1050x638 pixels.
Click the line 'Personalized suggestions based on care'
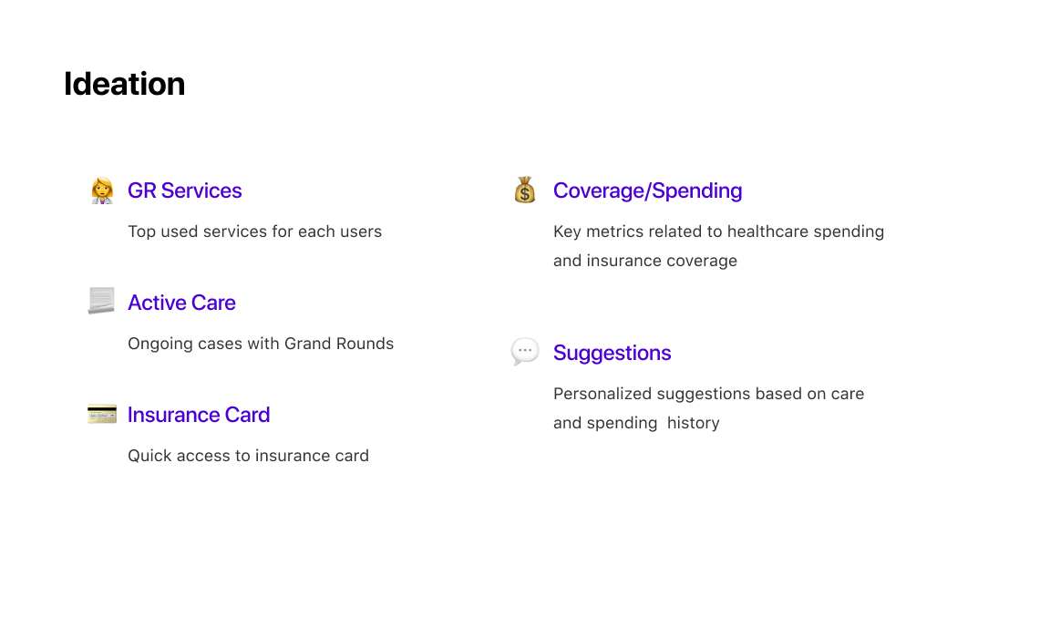tap(708, 394)
